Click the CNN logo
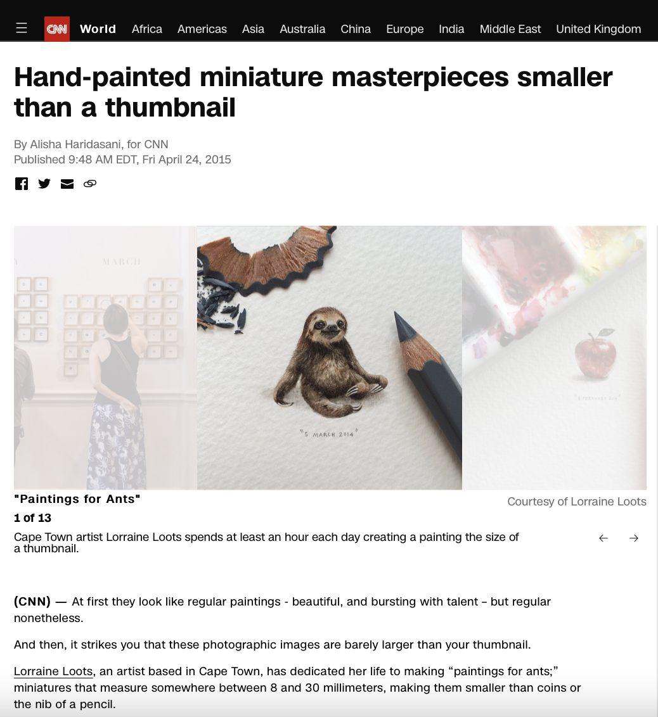This screenshot has width=658, height=717. (57, 29)
